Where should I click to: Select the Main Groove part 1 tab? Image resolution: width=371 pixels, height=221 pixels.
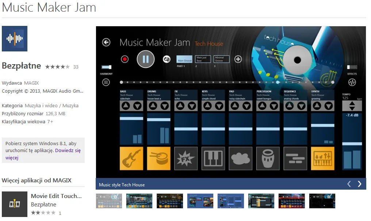click(x=184, y=59)
